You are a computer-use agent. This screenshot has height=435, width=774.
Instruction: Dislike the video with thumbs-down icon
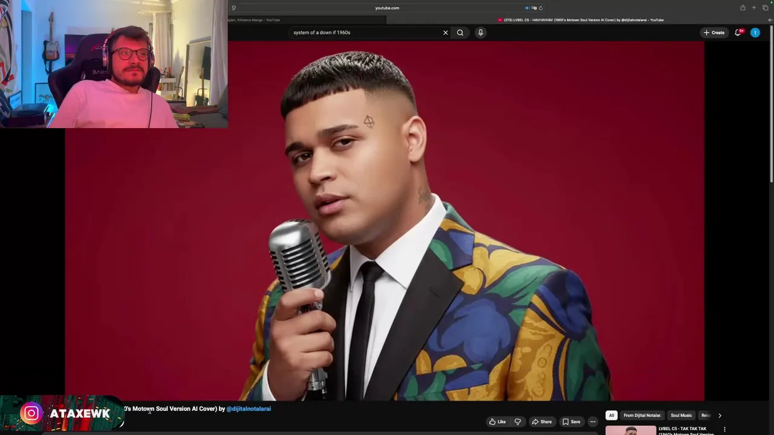click(x=518, y=422)
